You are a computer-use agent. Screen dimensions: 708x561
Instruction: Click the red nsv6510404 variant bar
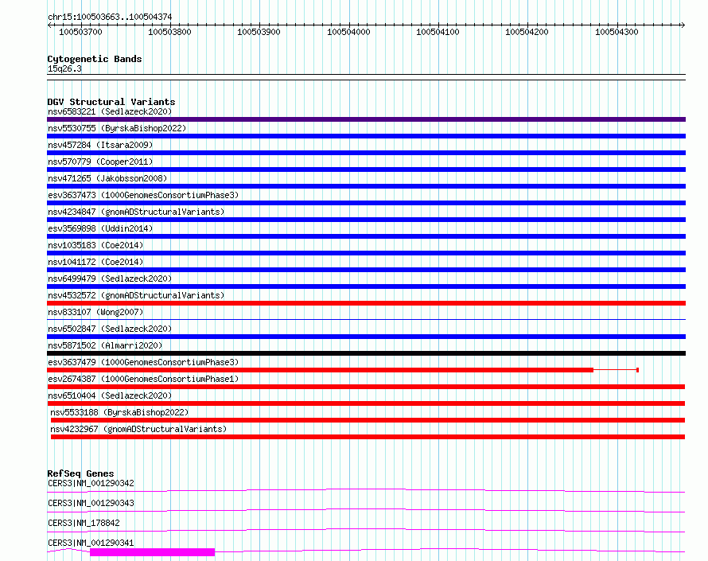click(x=366, y=403)
